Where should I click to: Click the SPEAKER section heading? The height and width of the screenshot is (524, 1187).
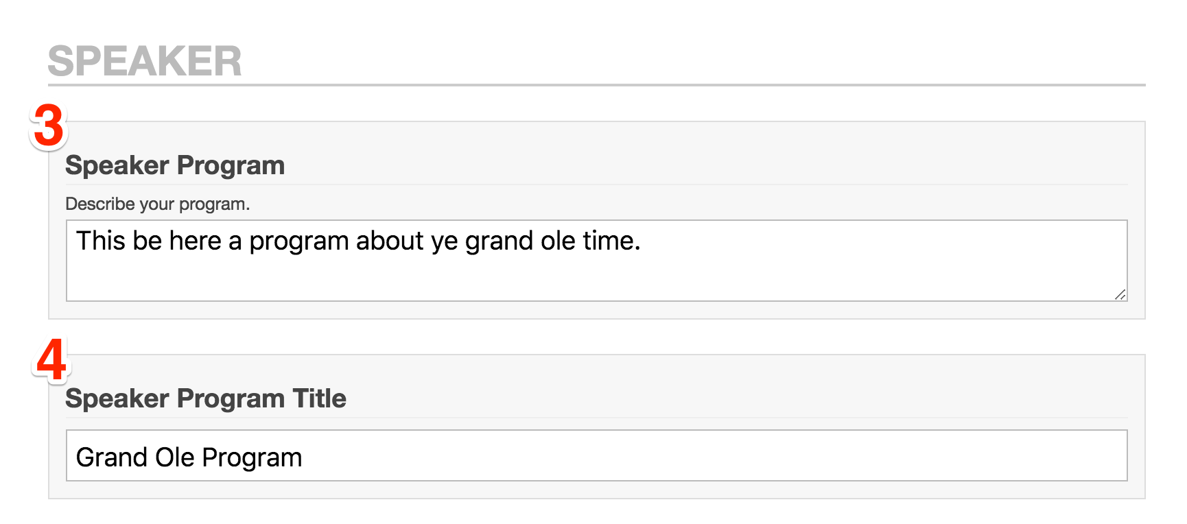coord(145,61)
